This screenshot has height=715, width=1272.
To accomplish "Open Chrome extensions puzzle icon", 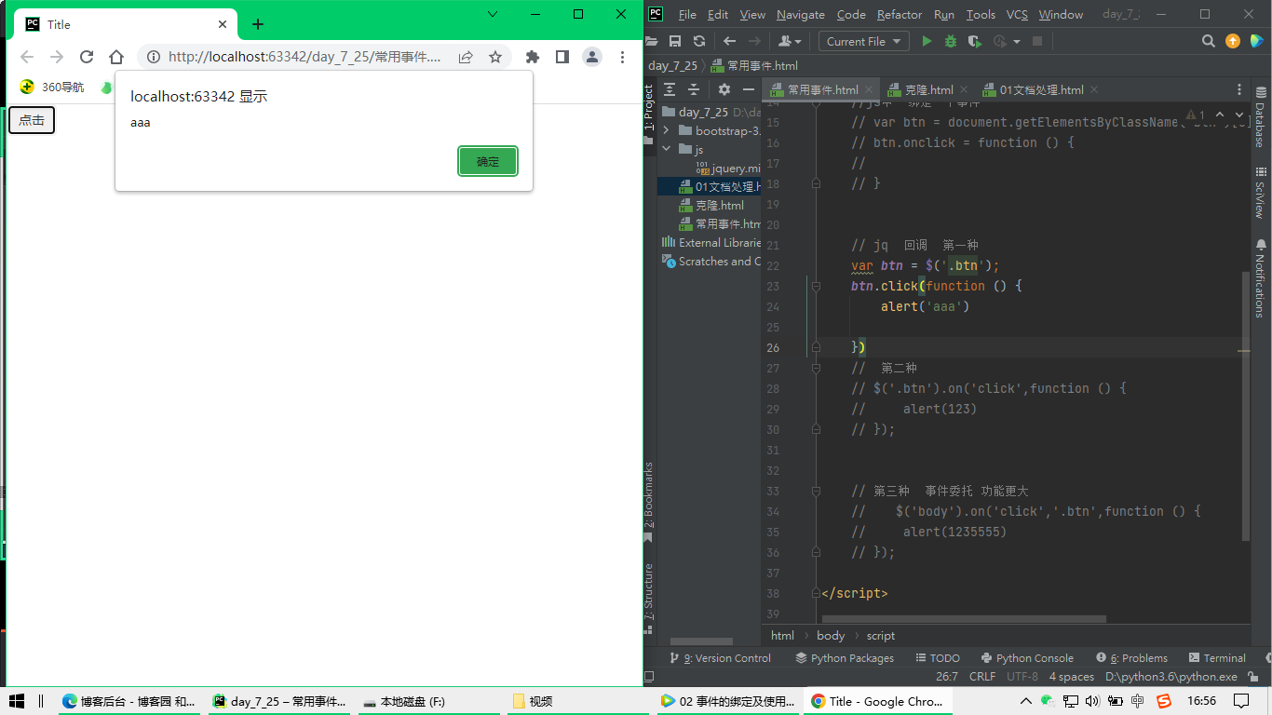I will click(533, 57).
